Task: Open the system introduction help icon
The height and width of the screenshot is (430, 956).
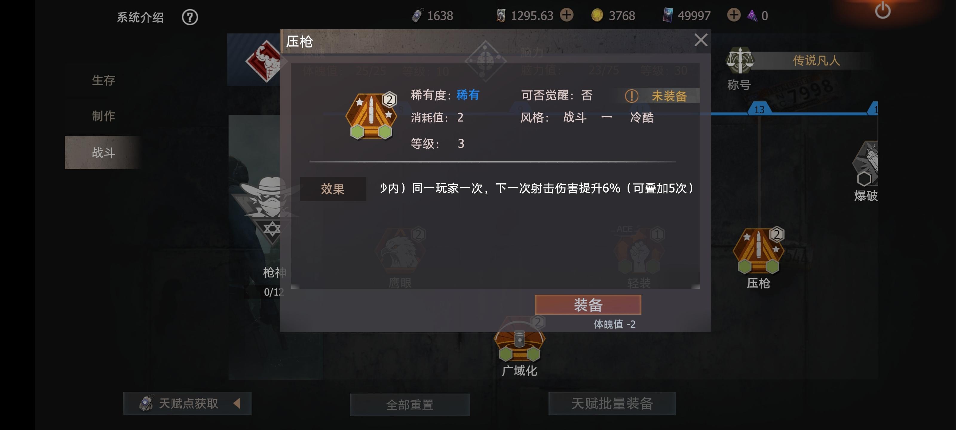Action: [x=190, y=17]
